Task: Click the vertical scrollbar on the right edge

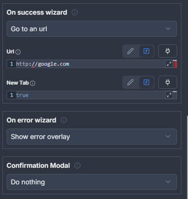Action: [187, 157]
